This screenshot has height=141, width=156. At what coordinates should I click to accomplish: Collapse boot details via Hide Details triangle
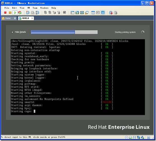click(x=12, y=32)
